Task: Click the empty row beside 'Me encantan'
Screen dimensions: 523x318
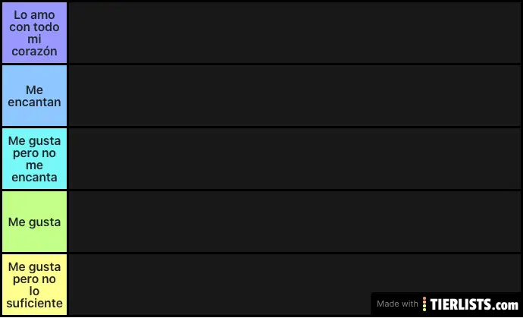Action: click(295, 96)
